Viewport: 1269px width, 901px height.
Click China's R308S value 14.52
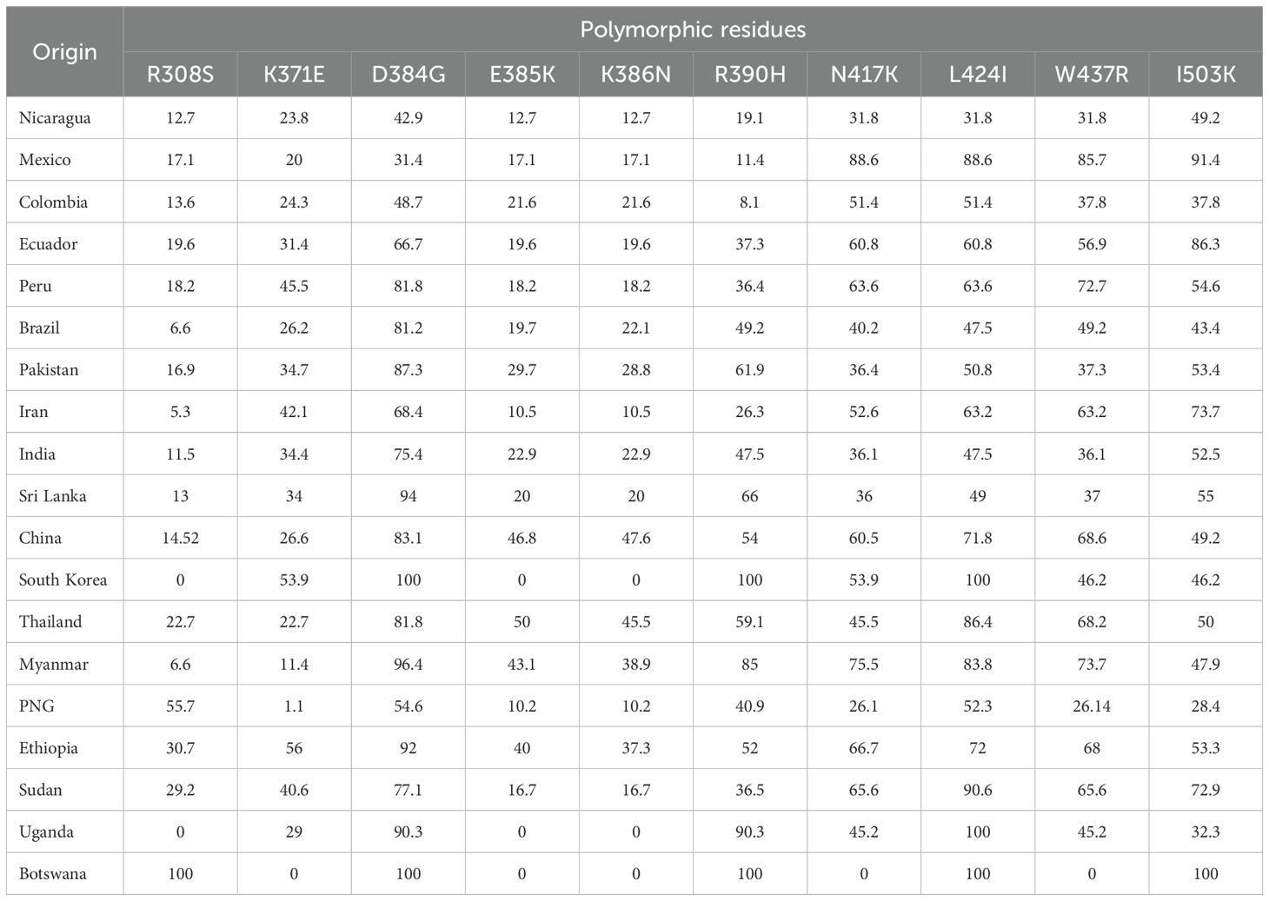(x=180, y=539)
